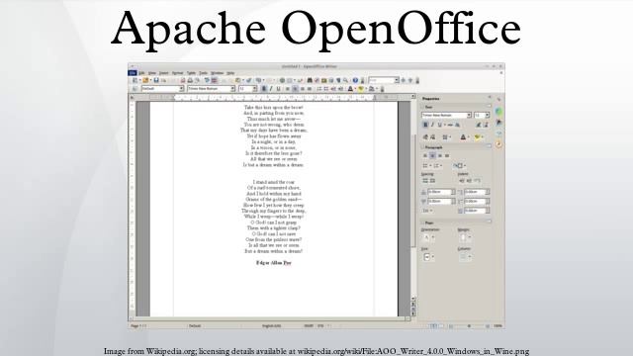Screen dimensions: 633x356
Task: Toggle Underline in the formatting toolbar
Action: (278, 88)
